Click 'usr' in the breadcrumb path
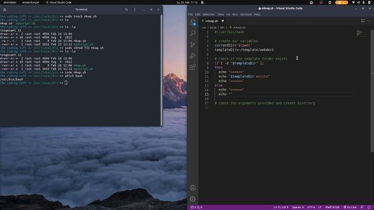 204,27
